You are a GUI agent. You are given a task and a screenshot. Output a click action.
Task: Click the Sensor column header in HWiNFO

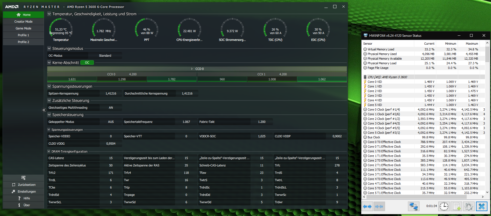click(x=388, y=44)
